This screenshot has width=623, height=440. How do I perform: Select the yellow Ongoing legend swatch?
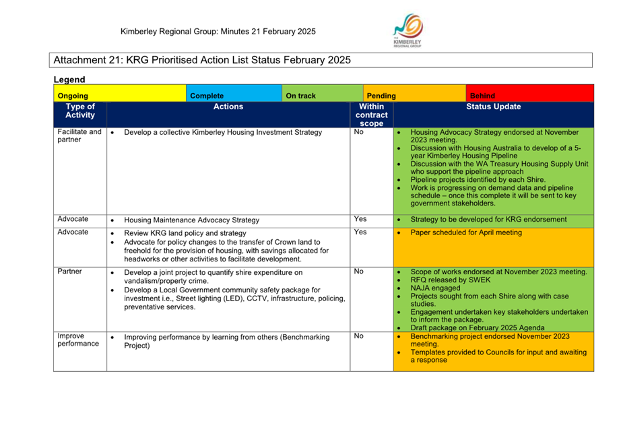120,93
